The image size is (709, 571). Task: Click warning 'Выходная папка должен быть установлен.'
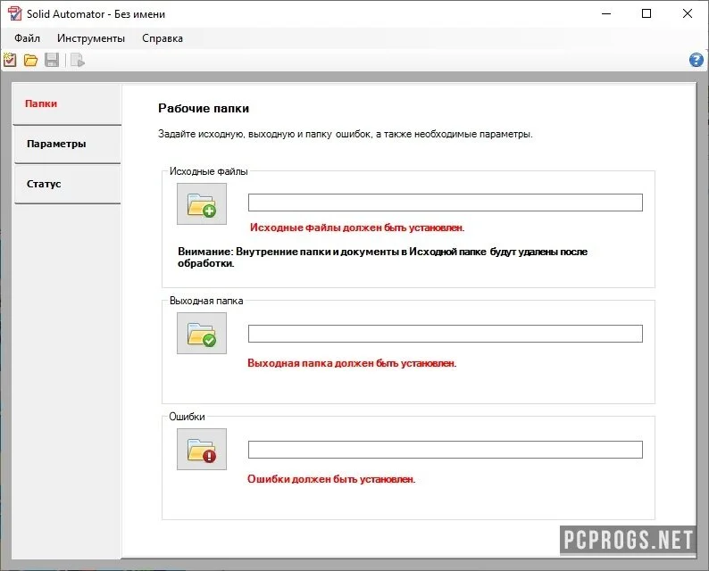(352, 363)
